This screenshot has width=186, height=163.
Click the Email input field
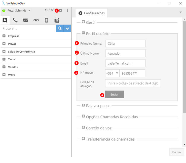125,63
